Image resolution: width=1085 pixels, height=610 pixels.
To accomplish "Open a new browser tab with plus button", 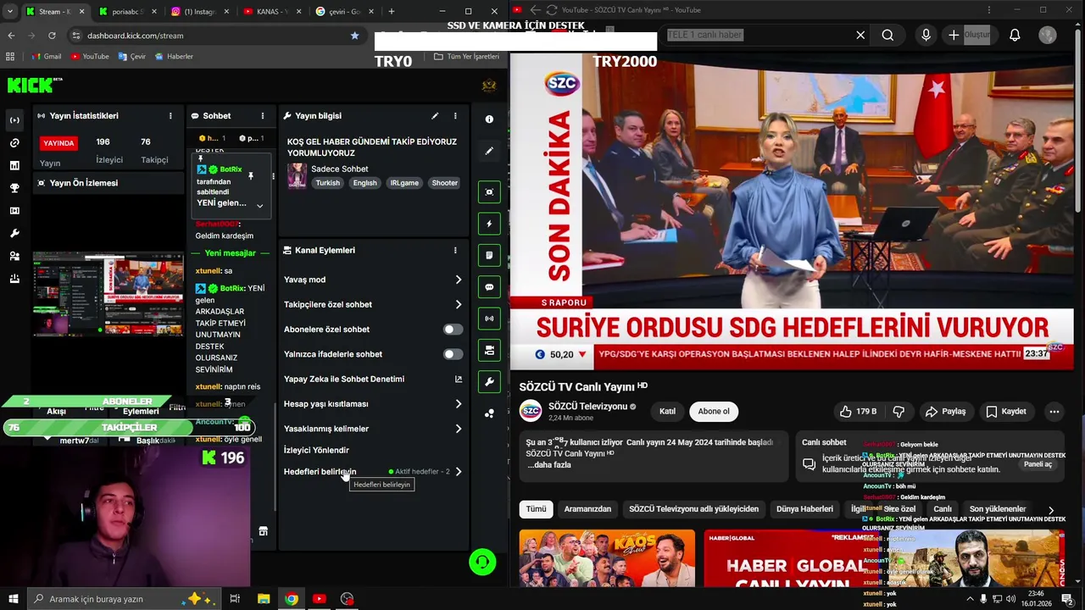I will (x=392, y=12).
